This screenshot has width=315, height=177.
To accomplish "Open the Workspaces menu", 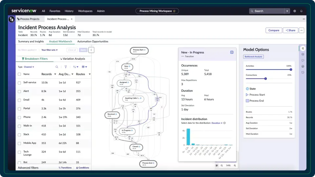I will tap(85, 11).
